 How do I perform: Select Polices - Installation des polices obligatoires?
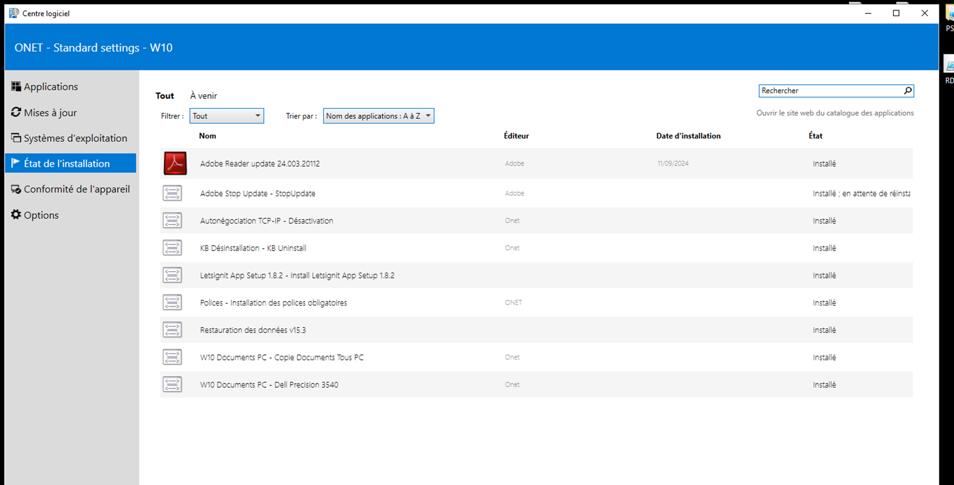tap(536, 303)
